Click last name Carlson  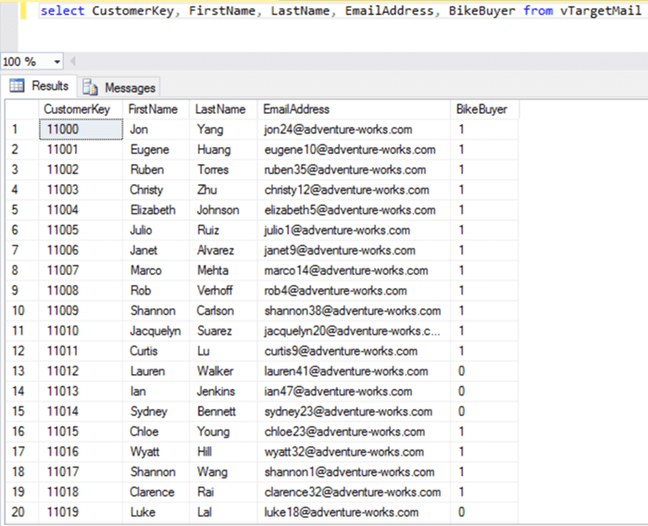(x=215, y=310)
